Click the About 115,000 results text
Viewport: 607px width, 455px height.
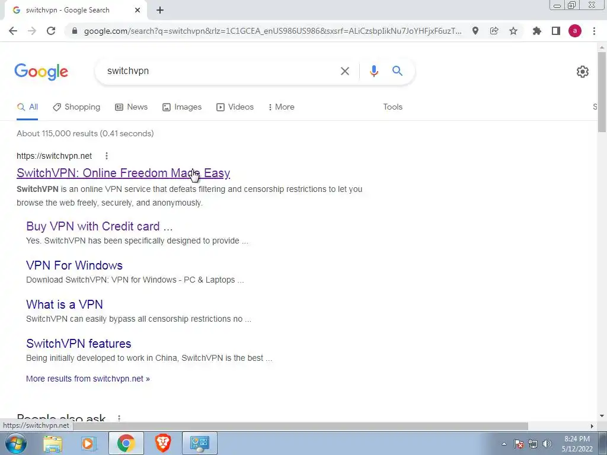(85, 133)
